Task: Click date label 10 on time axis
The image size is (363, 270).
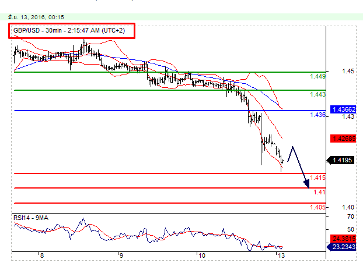Action: pos(202,255)
